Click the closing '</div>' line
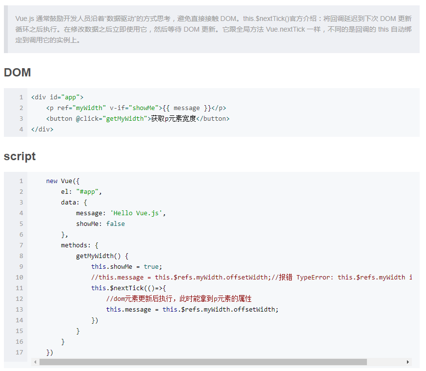Image resolution: width=426 pixels, height=371 pixels. [42, 130]
